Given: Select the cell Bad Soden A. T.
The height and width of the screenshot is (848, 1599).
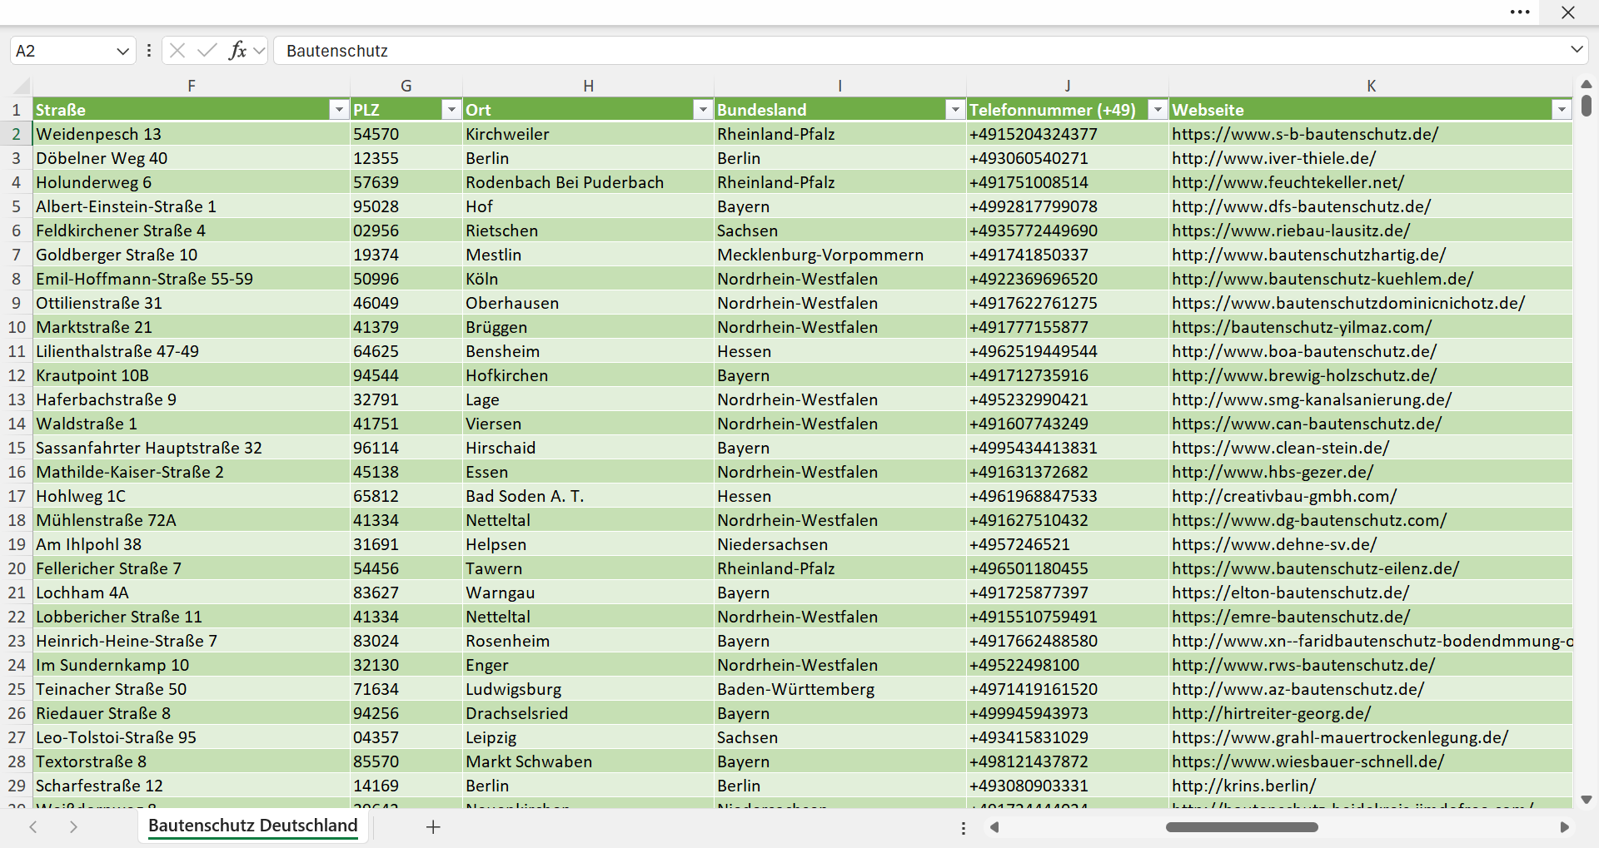Looking at the screenshot, I should pyautogui.click(x=588, y=496).
